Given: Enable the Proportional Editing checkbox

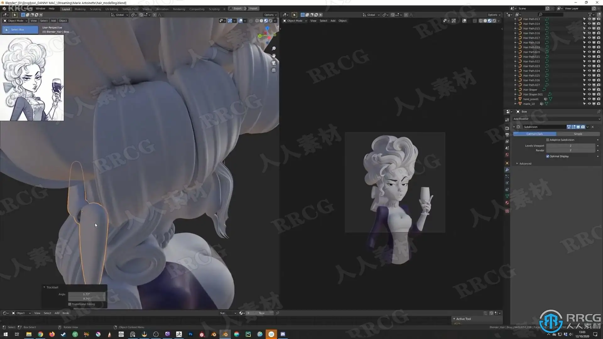Looking at the screenshot, I should pos(70,304).
